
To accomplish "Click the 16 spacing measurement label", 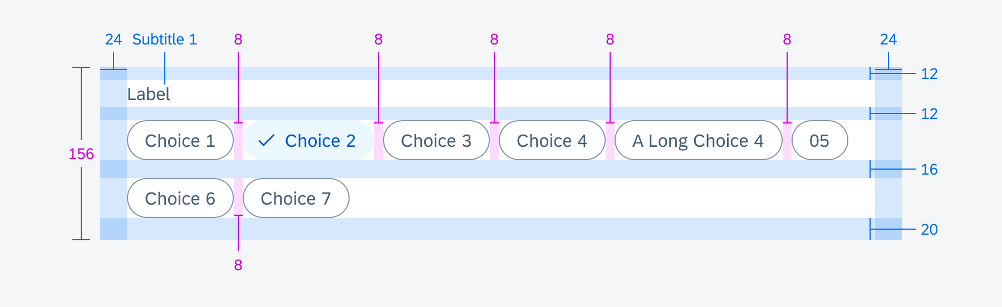I will point(929,170).
